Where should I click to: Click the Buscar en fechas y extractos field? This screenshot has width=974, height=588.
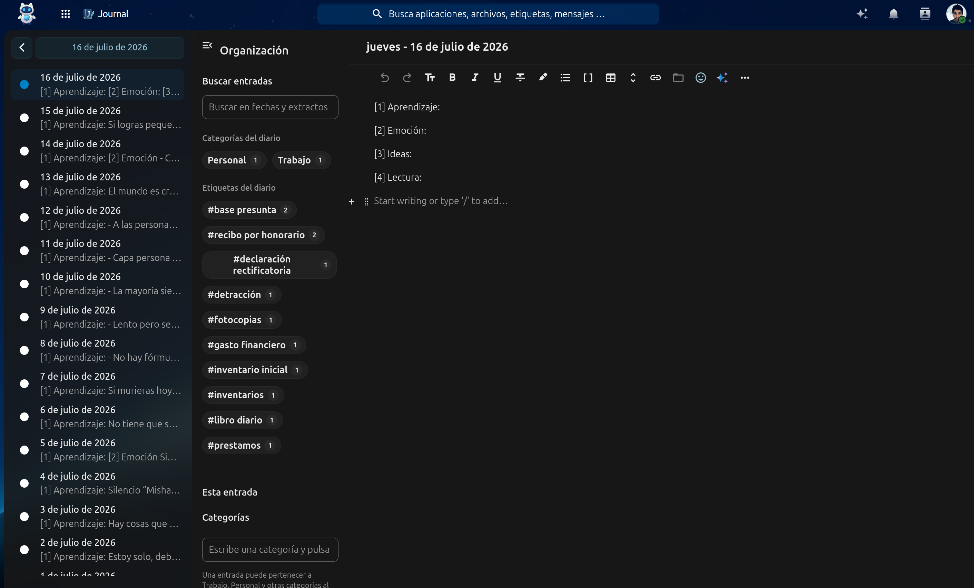270,107
